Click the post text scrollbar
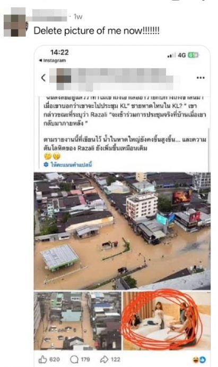The height and width of the screenshot is (367, 218). (208, 150)
